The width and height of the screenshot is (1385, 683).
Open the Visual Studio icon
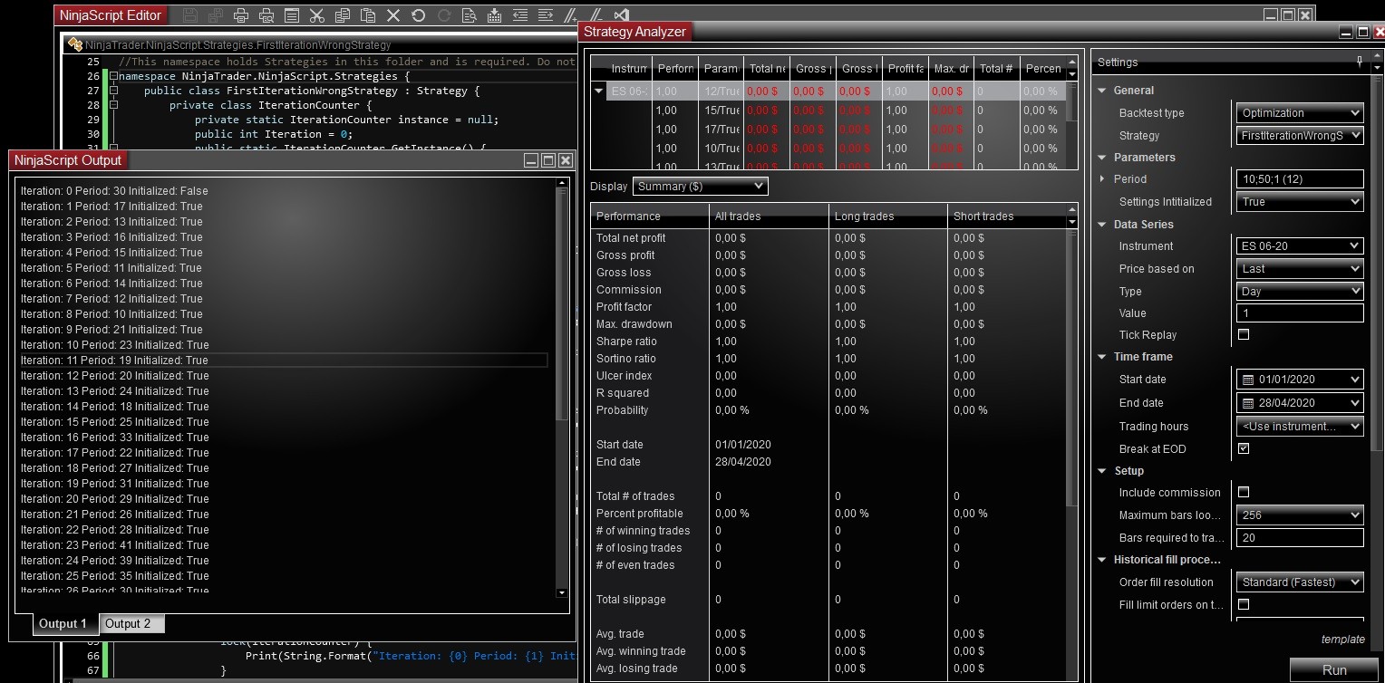622,15
